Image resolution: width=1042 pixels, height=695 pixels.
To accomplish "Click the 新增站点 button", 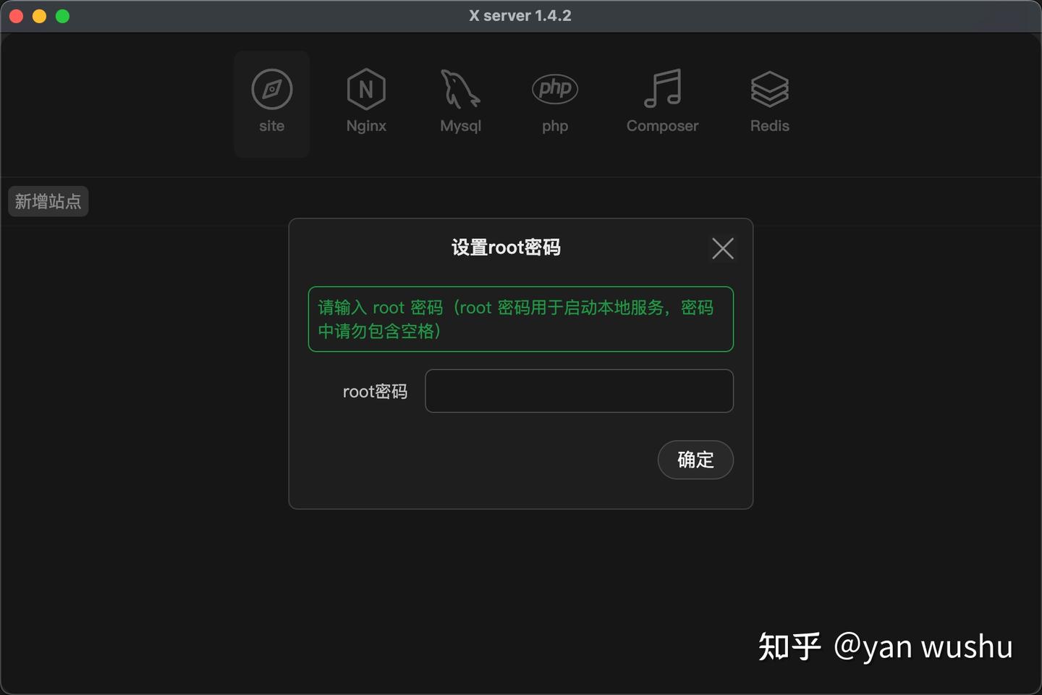I will point(48,201).
